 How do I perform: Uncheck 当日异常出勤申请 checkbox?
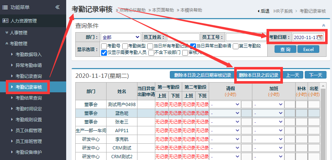pyautogui.click(x=193, y=46)
